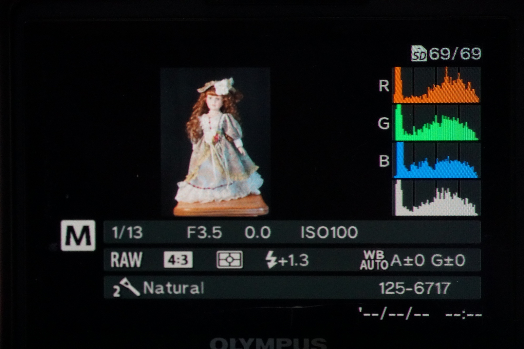Select the WB AUTO white balance icon
Viewport: 524px width, 349px height.
pyautogui.click(x=374, y=260)
